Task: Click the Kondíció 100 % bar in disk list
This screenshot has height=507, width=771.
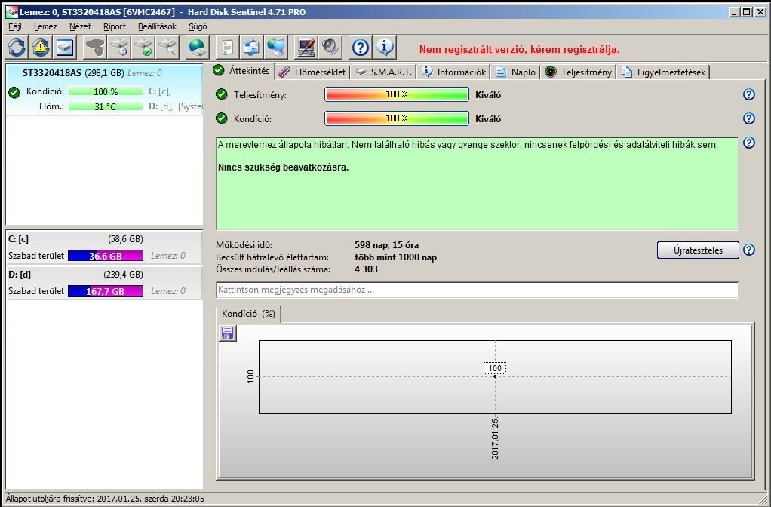Action: coord(105,91)
